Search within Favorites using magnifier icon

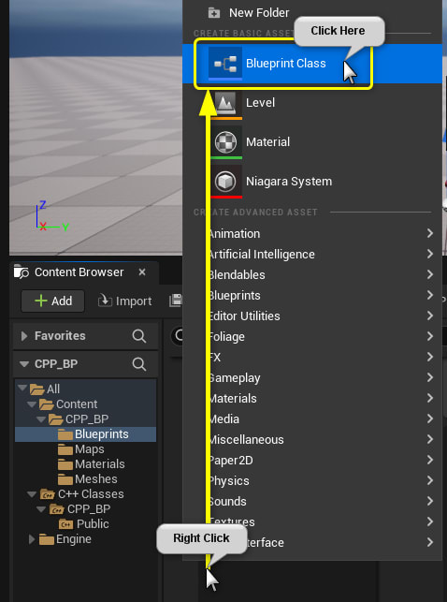click(x=138, y=336)
